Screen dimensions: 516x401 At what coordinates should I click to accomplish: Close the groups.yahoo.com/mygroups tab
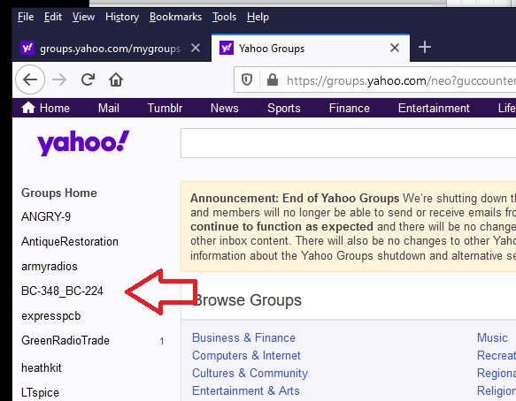[196, 48]
